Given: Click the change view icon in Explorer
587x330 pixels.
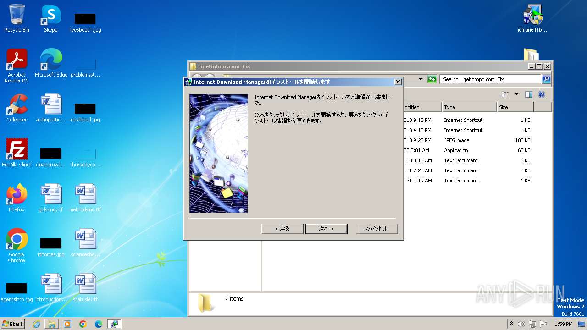Looking at the screenshot, I should (x=505, y=94).
